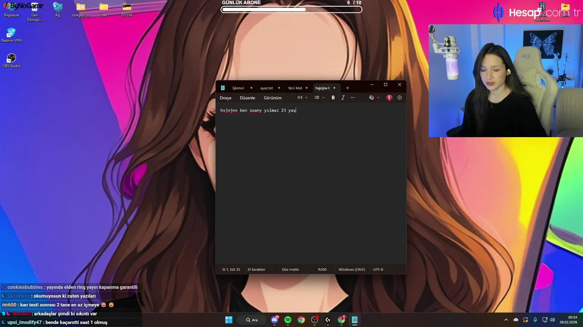Click chat message from nn600

[x=58, y=305]
